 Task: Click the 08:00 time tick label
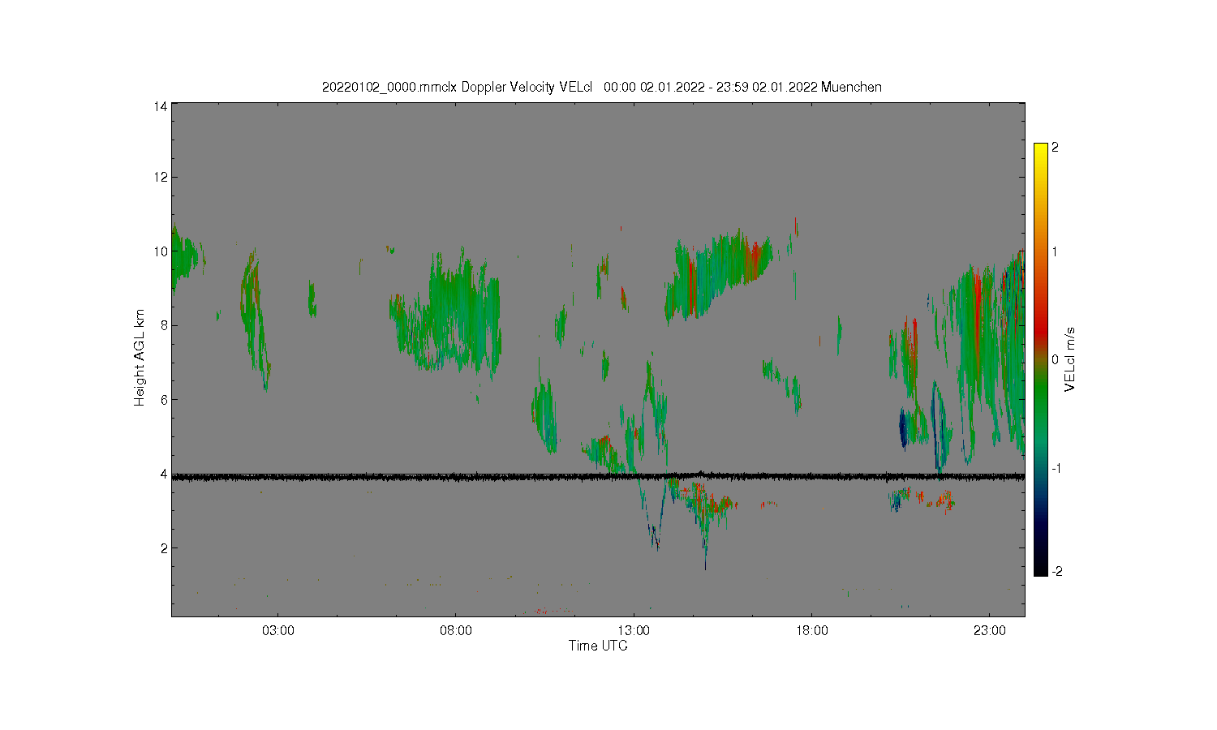click(x=456, y=631)
